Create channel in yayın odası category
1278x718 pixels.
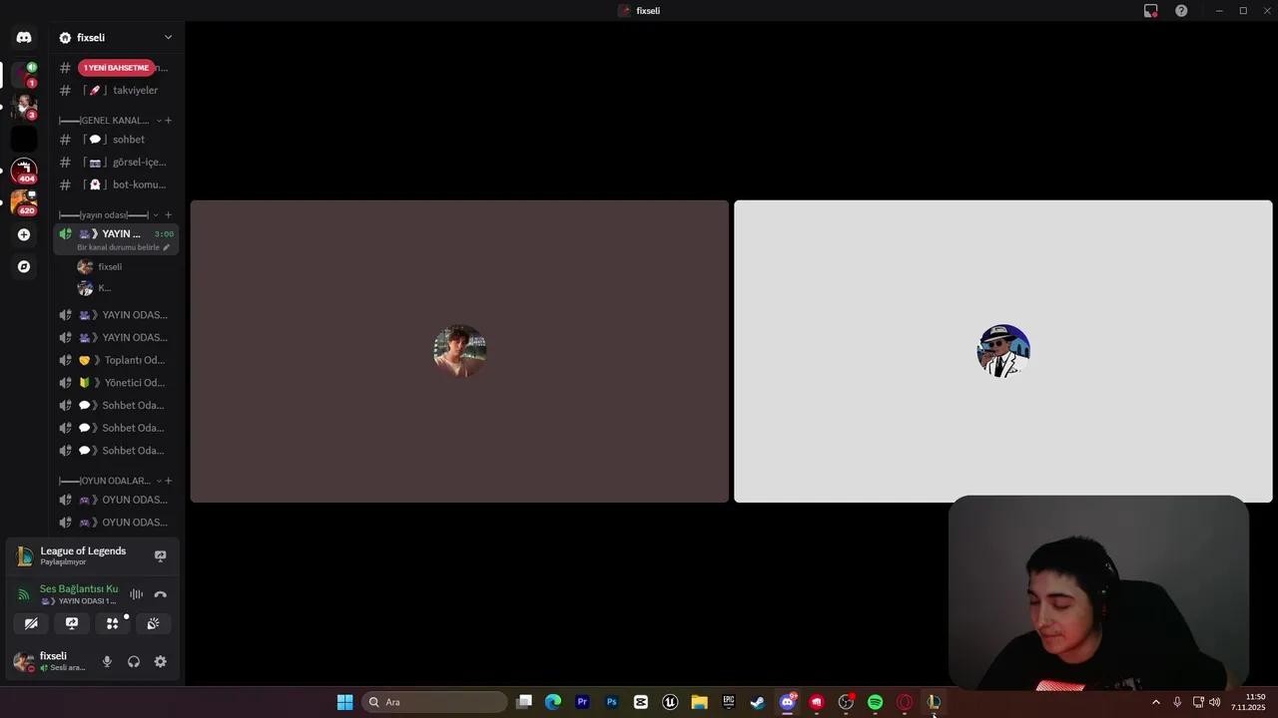[x=168, y=214]
